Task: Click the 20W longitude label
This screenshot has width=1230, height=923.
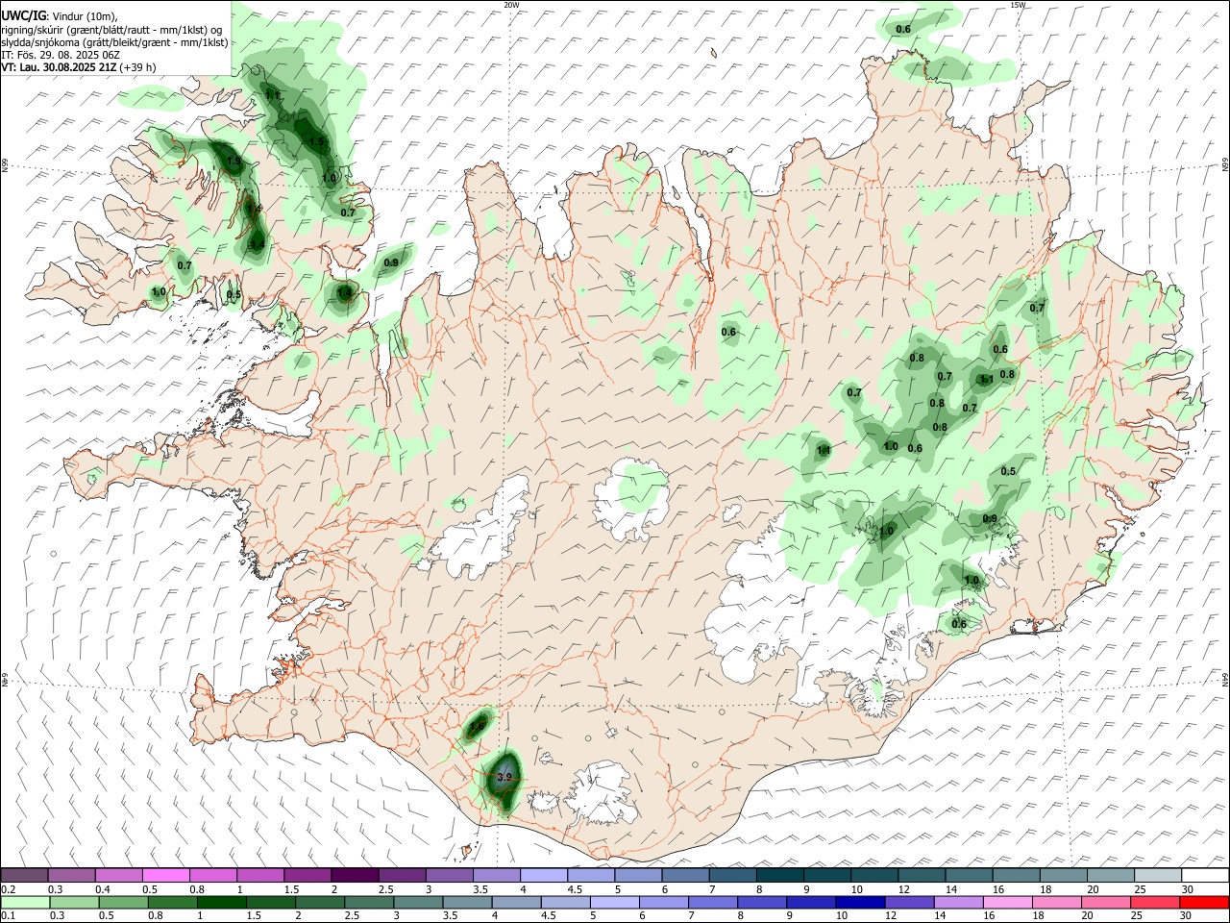Action: [512, 5]
